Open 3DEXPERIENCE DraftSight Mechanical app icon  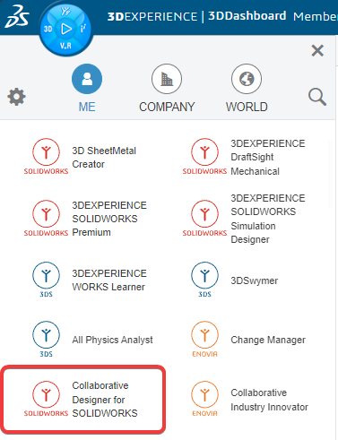[204, 156]
